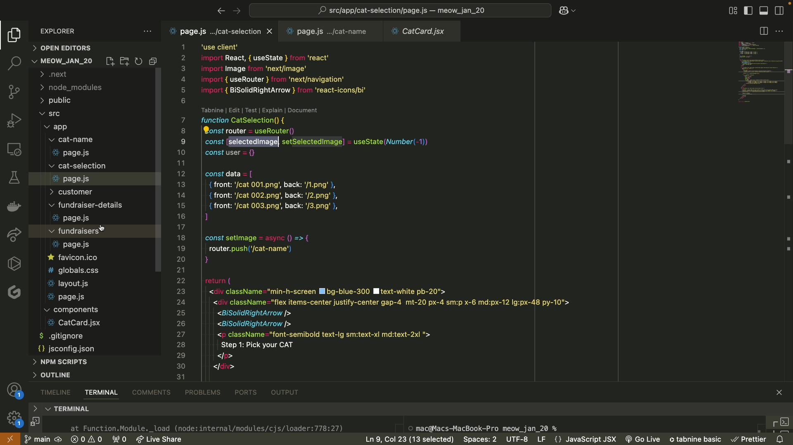This screenshot has width=793, height=445.
Task: Open the Docker whale view
Action: 14,206
